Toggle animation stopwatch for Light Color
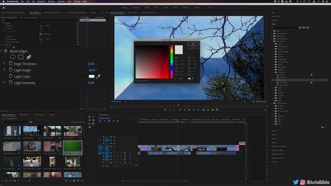Viewport: 331px width, 186px height. [10, 76]
